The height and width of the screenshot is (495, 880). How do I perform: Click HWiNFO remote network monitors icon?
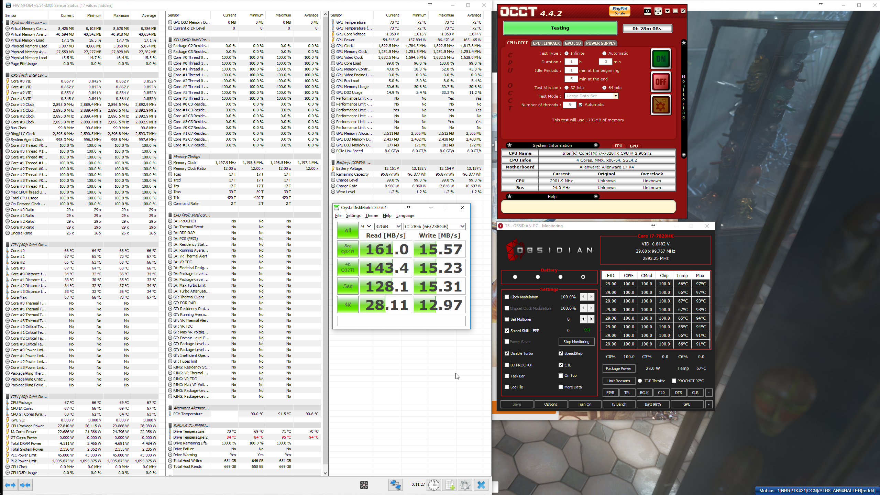pyautogui.click(x=395, y=485)
